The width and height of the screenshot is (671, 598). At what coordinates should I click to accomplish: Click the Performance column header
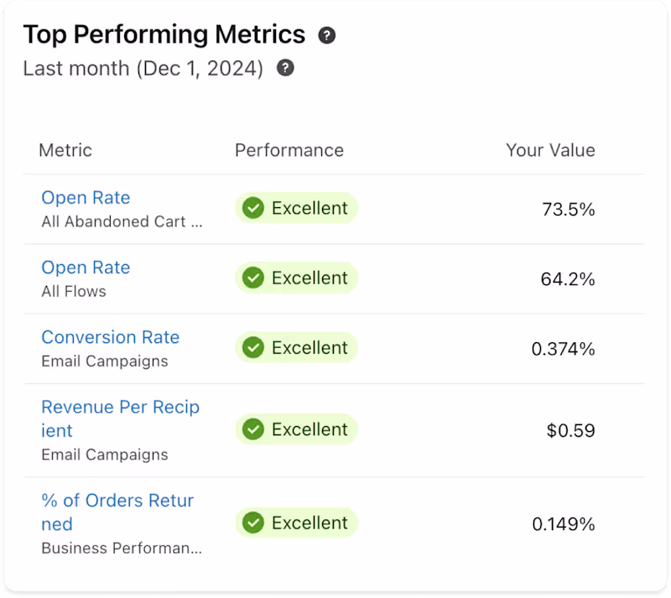[289, 150]
